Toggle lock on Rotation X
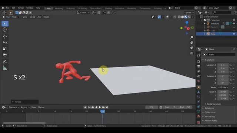The height and width of the screenshot is (133, 237). coord(230,76)
